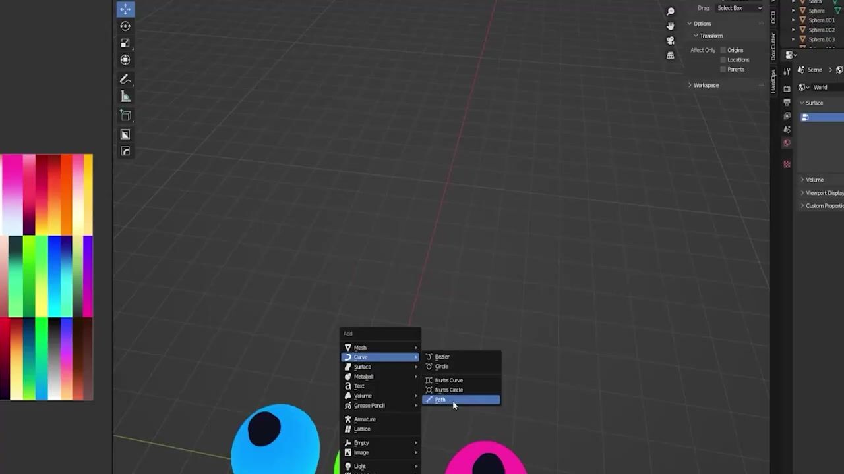Open the Metaball submenu
This screenshot has height=474, width=844.
point(380,377)
